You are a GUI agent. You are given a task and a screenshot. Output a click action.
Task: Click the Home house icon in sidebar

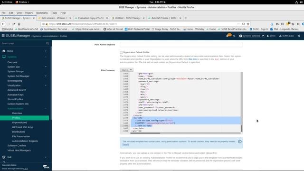[3, 51]
